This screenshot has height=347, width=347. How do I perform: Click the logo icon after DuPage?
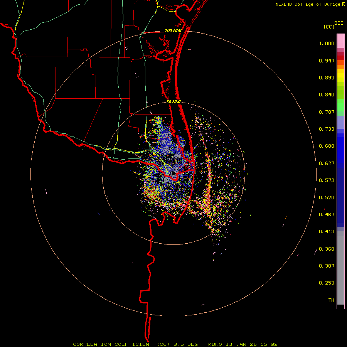tap(344, 4)
